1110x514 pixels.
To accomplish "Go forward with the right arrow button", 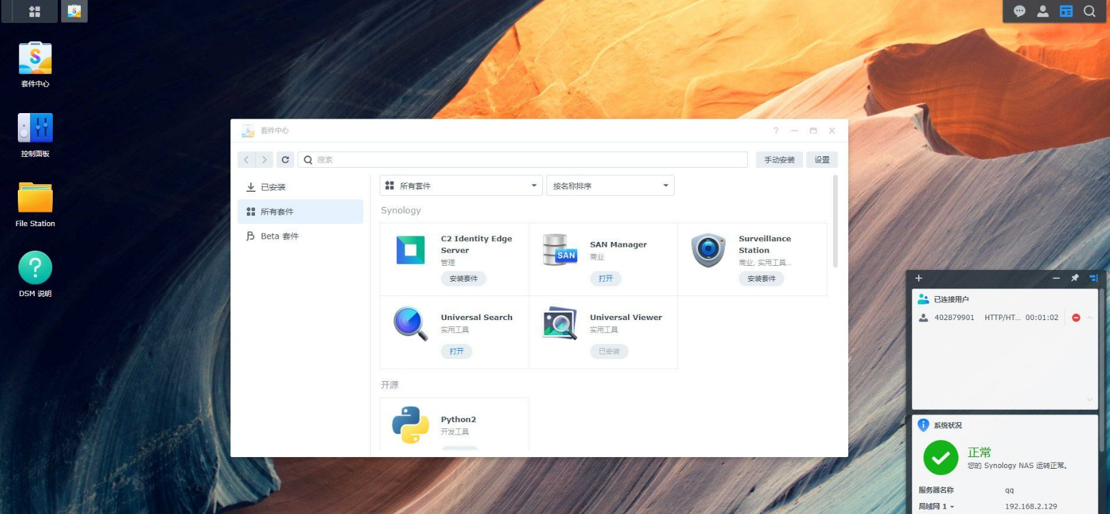I will coord(265,160).
